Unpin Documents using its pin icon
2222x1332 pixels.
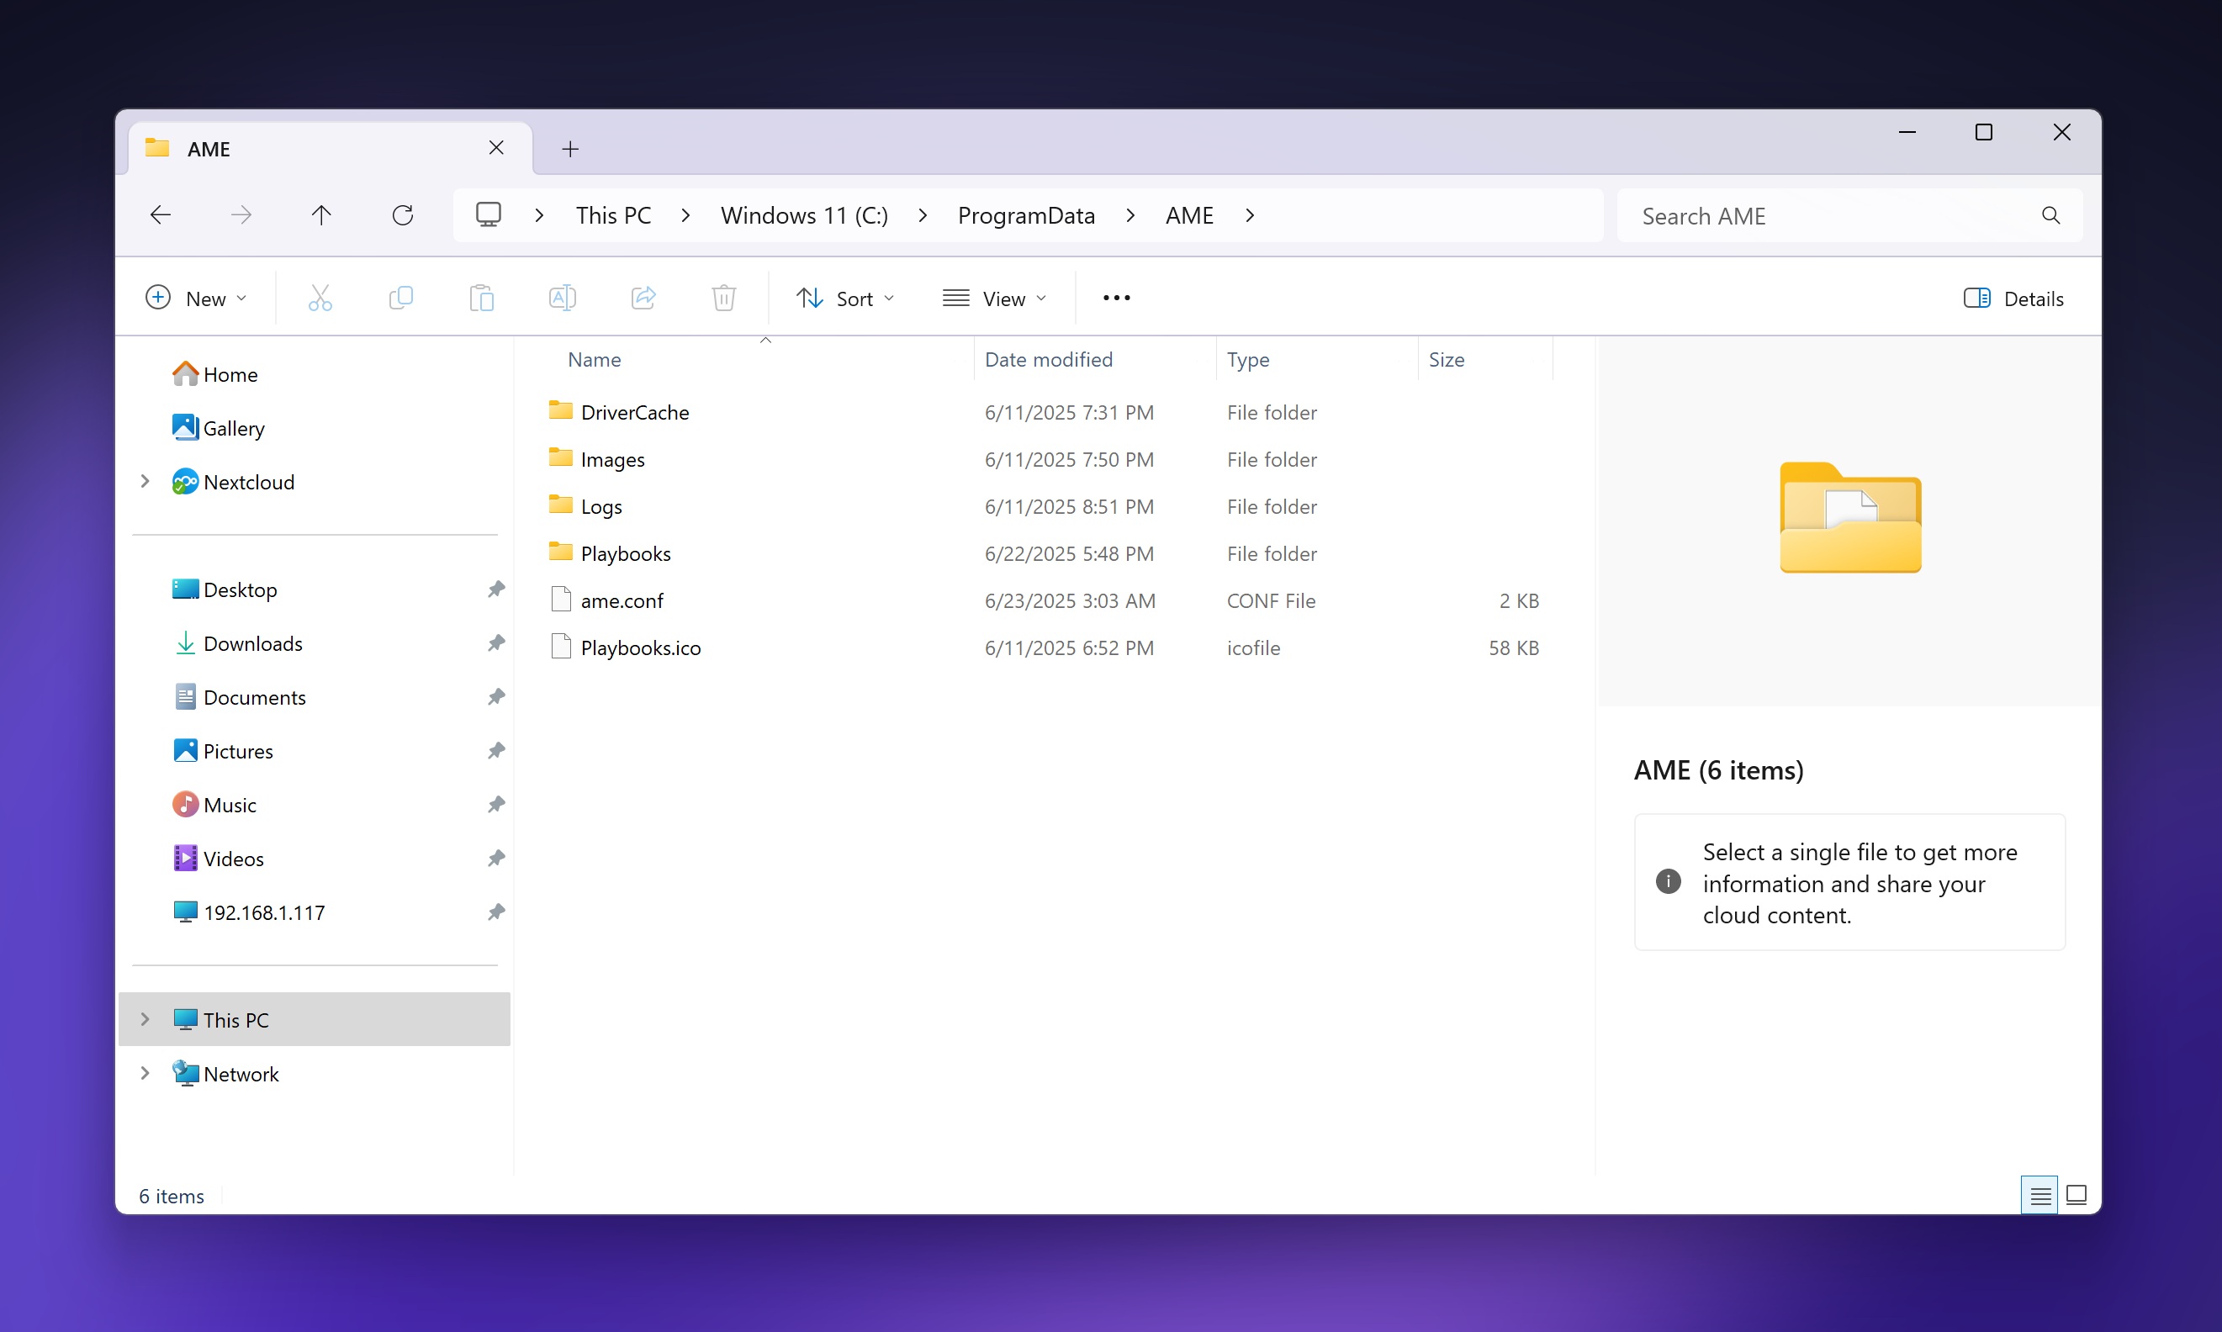click(x=496, y=697)
